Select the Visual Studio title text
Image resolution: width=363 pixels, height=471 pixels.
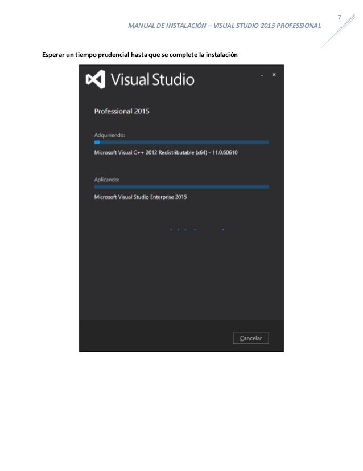(x=152, y=80)
